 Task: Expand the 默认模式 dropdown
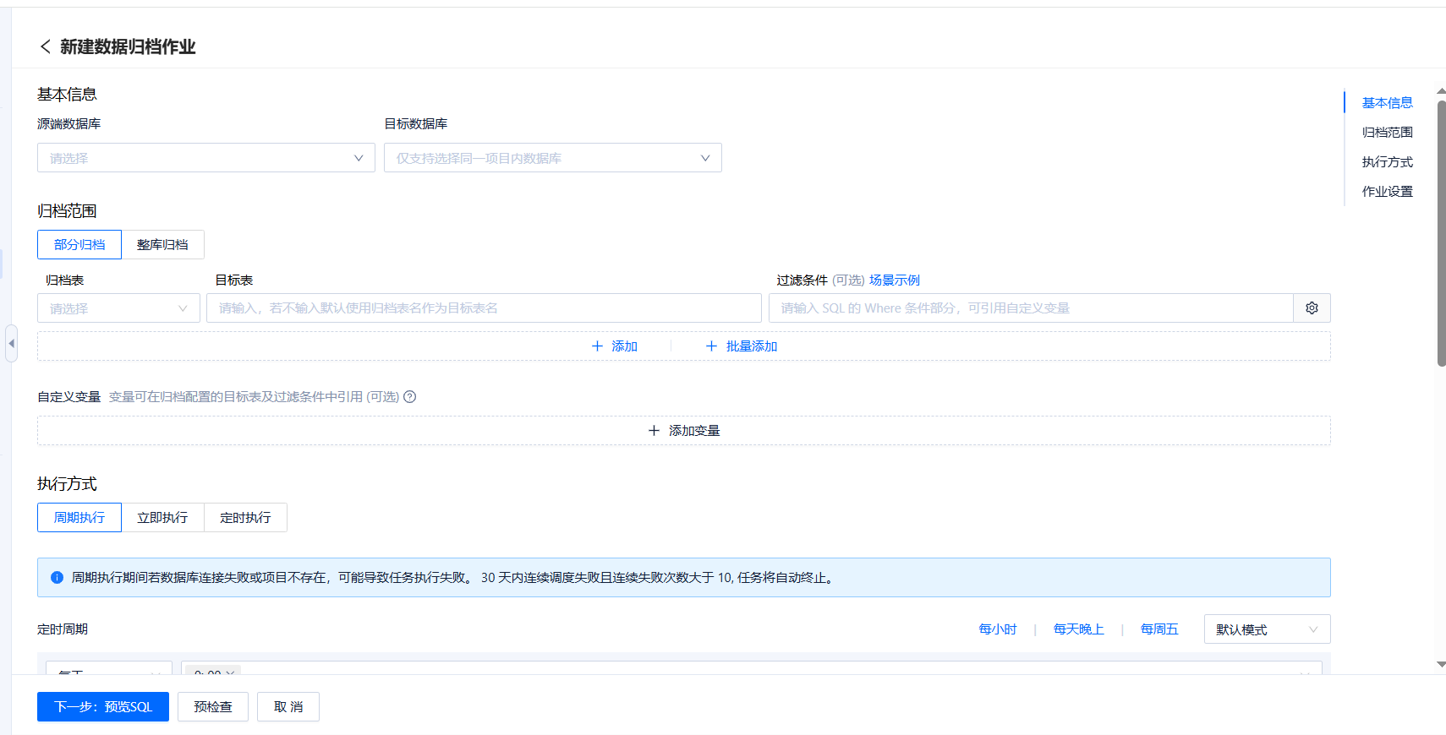(x=1266, y=629)
